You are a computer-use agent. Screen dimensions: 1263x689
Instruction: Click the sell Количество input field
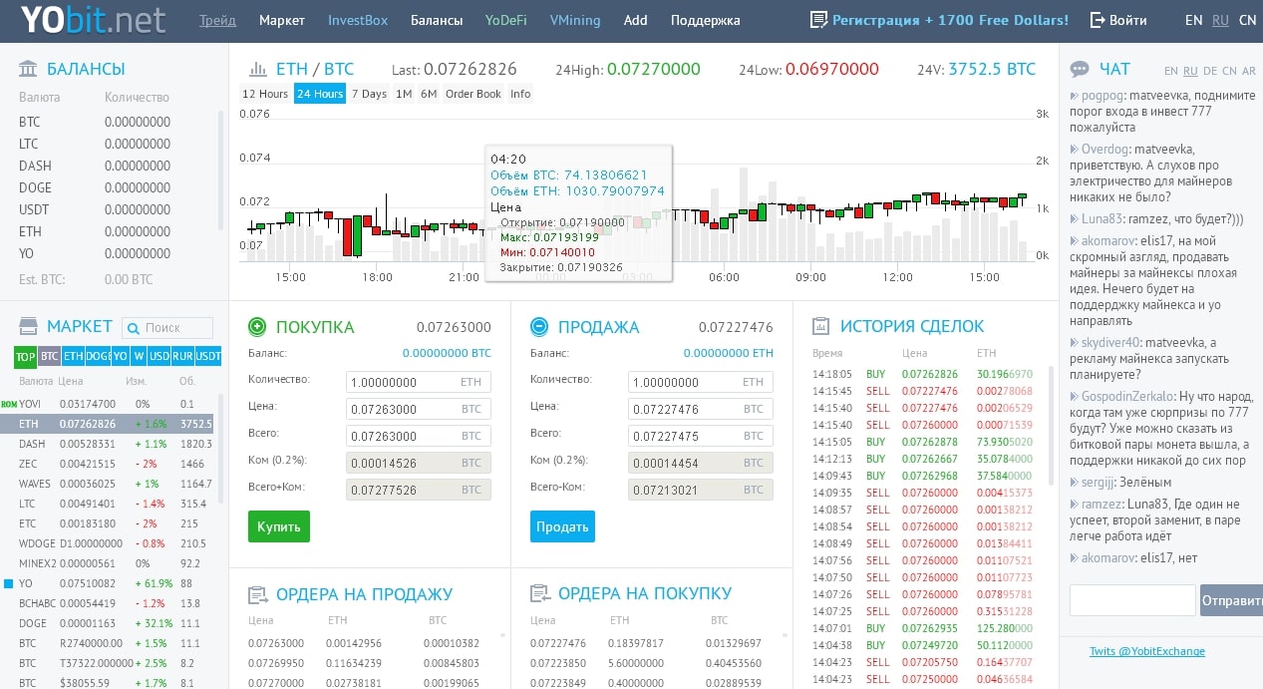click(700, 382)
